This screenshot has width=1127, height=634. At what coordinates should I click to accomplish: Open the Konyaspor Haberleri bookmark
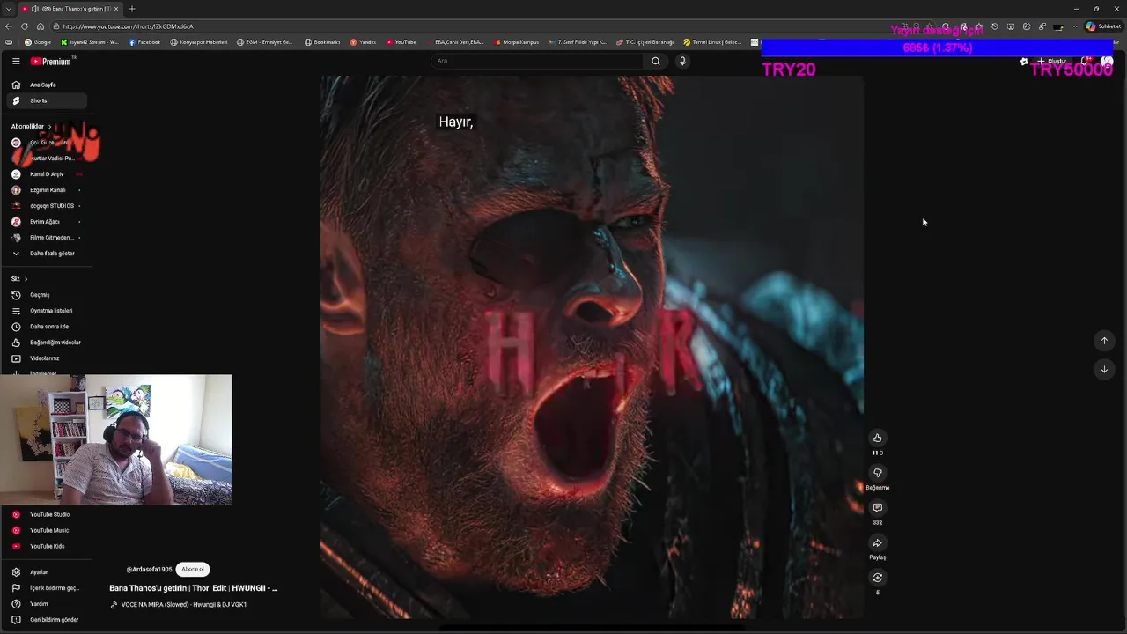tap(199, 42)
